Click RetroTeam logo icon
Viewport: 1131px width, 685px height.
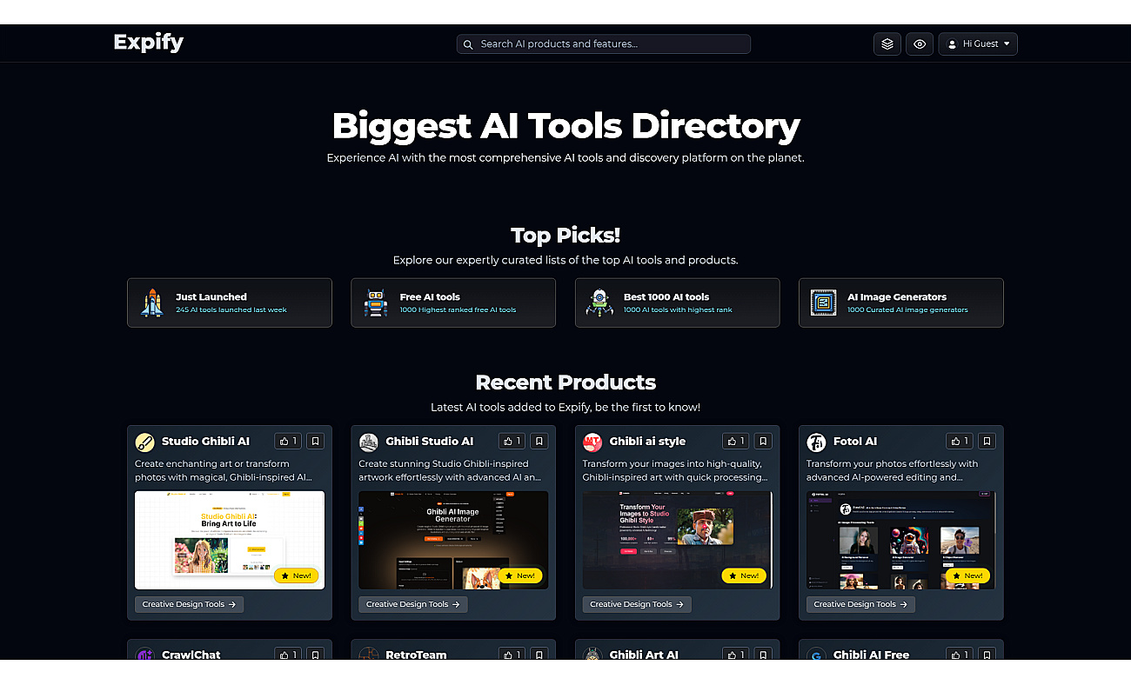point(369,655)
